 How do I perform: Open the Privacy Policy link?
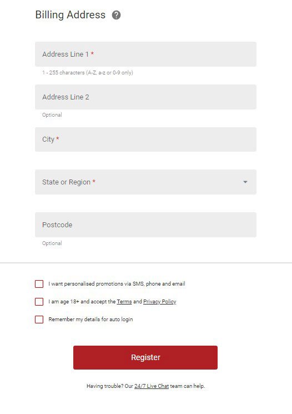tap(159, 302)
